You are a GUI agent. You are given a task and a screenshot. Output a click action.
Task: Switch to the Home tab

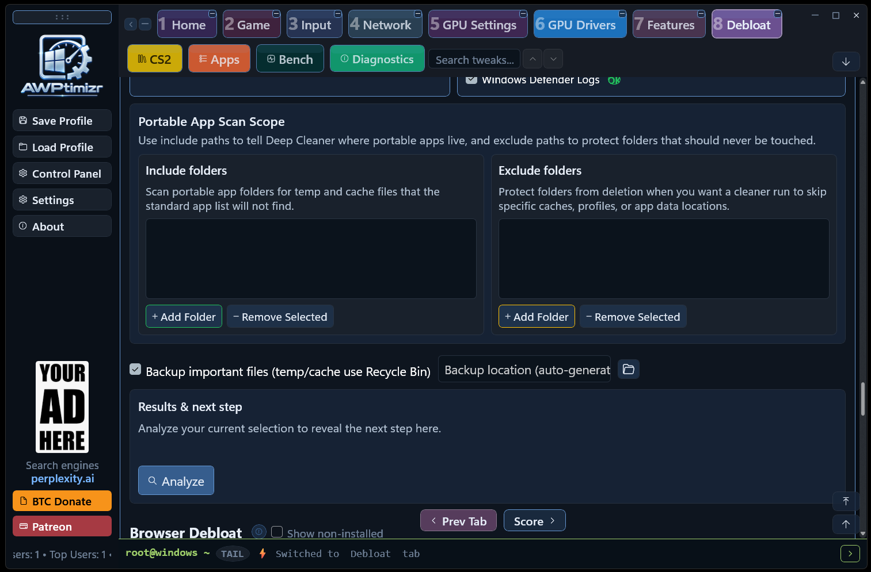pyautogui.click(x=187, y=24)
